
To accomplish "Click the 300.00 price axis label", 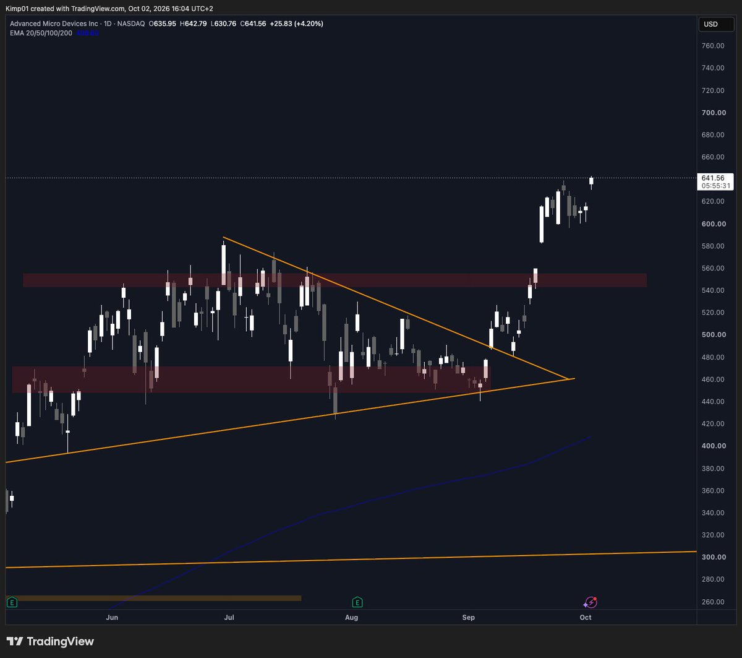I will (714, 557).
